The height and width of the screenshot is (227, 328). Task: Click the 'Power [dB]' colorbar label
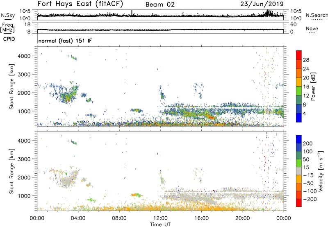click(x=313, y=86)
